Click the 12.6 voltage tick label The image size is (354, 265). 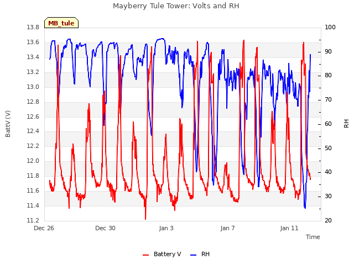tap(33, 116)
